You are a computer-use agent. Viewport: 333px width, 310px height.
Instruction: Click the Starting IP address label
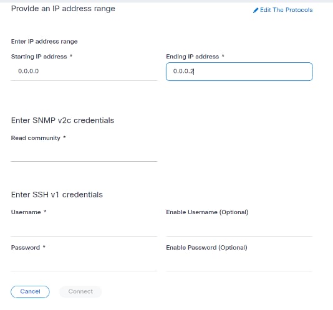39,57
